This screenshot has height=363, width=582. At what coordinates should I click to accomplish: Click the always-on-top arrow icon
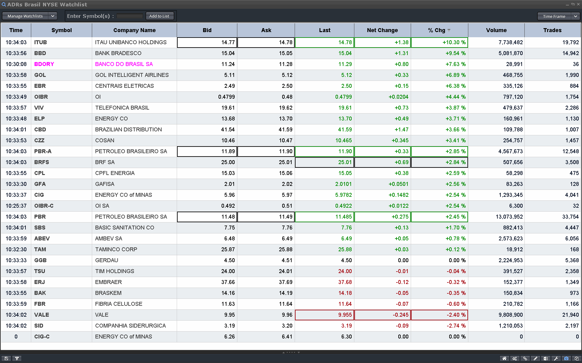tap(17, 358)
